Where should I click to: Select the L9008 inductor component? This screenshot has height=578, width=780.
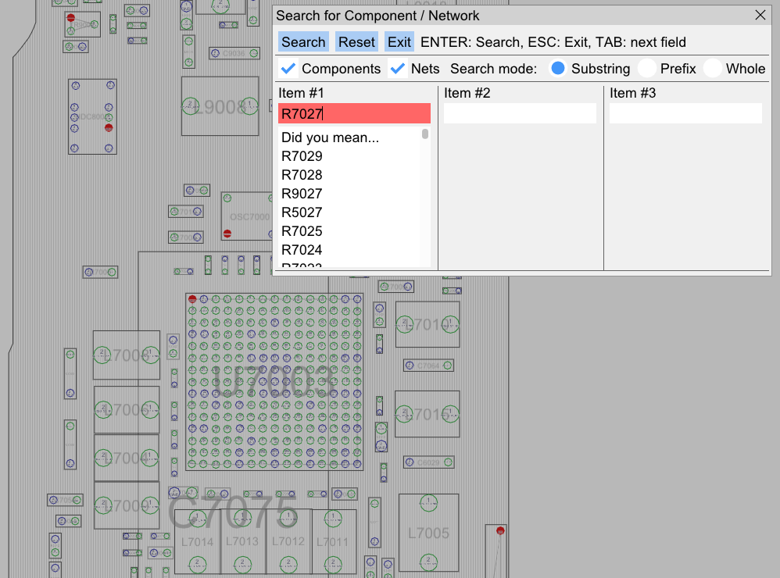(220, 106)
